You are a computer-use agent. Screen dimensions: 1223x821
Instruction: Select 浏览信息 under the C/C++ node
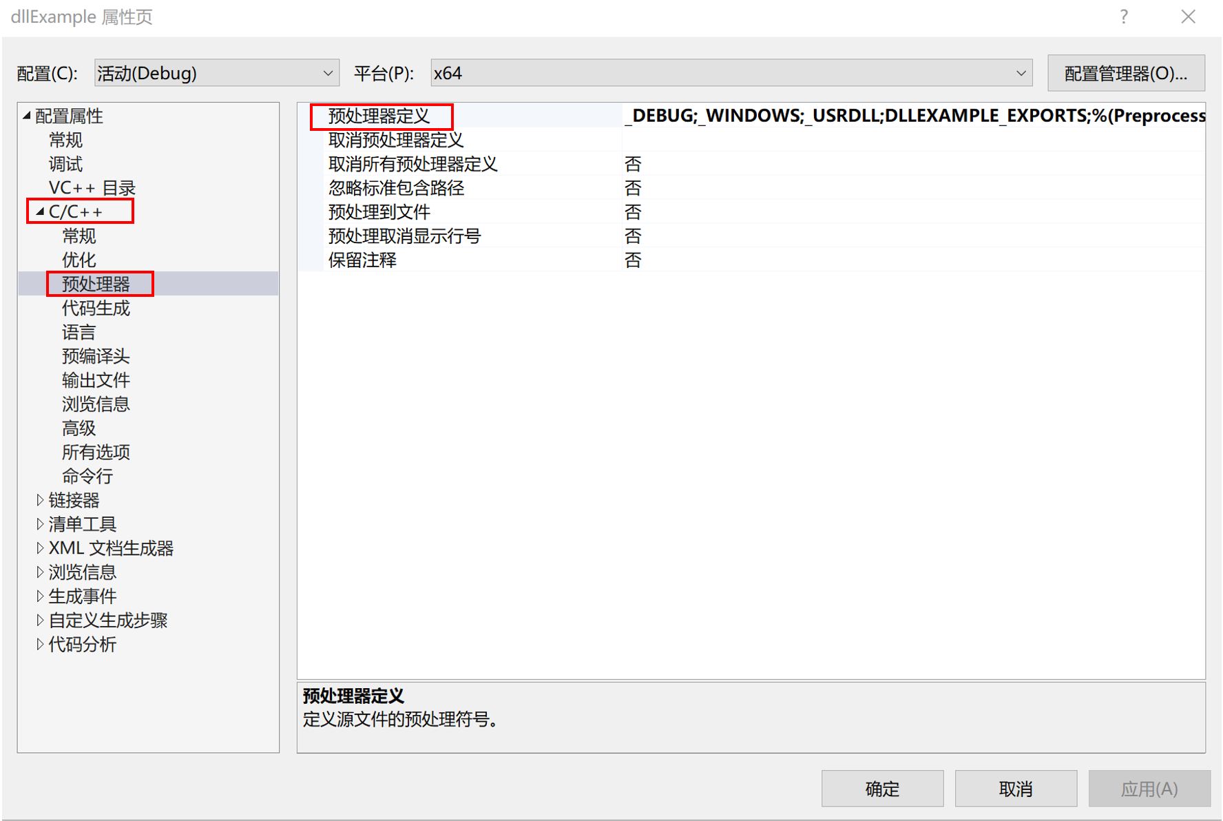pos(96,404)
